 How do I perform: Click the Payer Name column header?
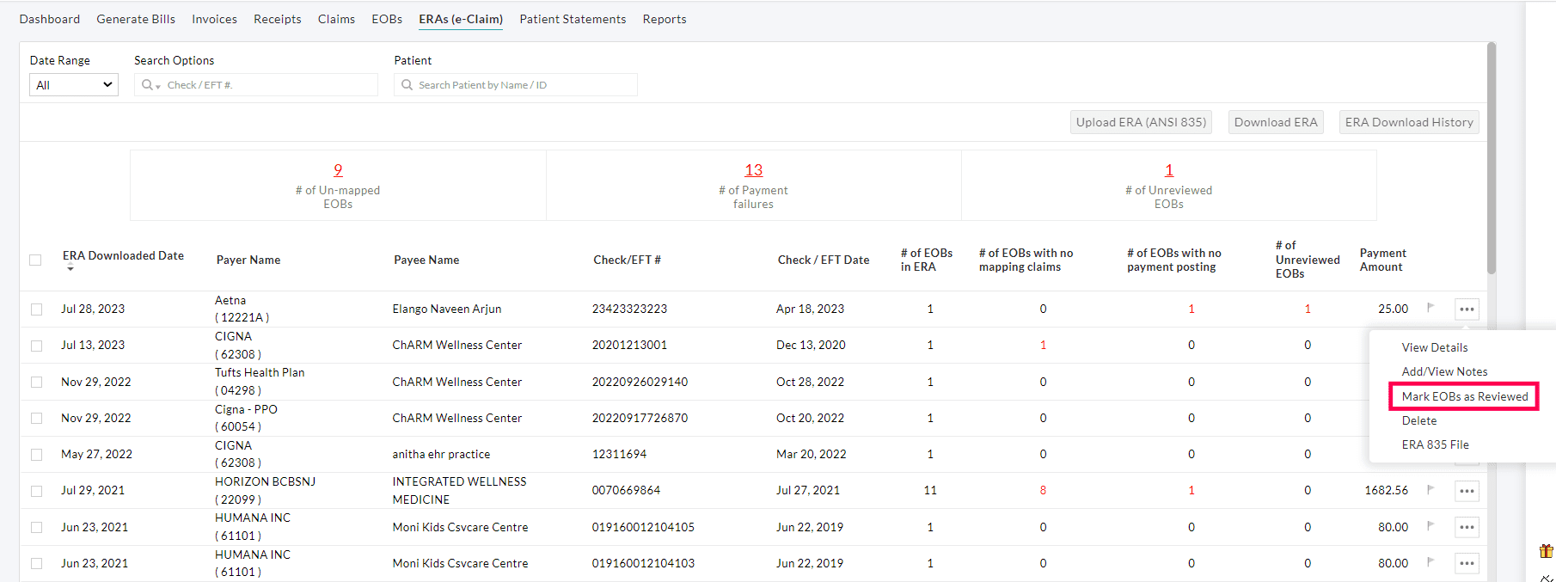tap(248, 260)
